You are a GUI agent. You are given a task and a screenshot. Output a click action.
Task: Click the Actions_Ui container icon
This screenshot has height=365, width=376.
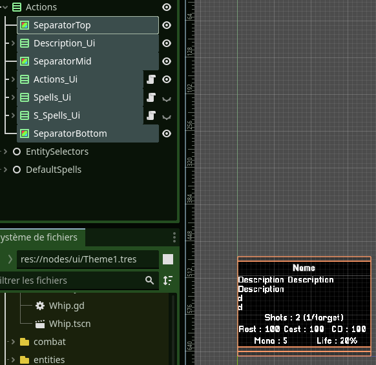tap(25, 79)
